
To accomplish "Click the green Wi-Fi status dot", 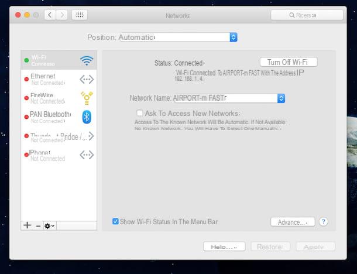I will [x=27, y=60].
